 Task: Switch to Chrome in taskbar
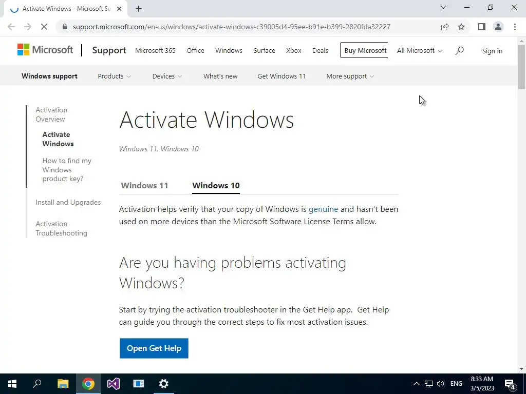coord(88,384)
